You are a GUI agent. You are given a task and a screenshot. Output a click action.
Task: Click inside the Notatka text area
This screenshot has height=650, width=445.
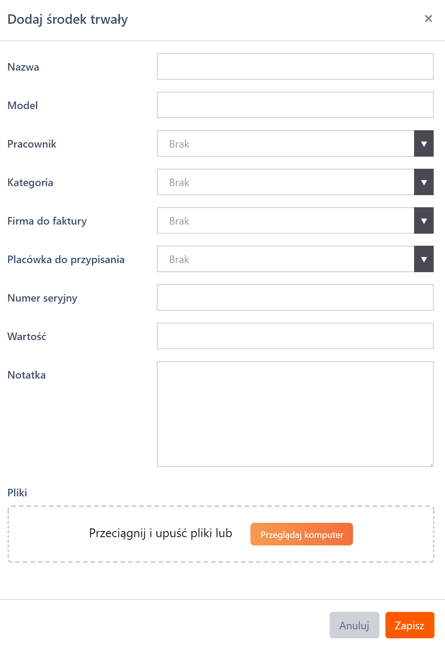coord(295,414)
